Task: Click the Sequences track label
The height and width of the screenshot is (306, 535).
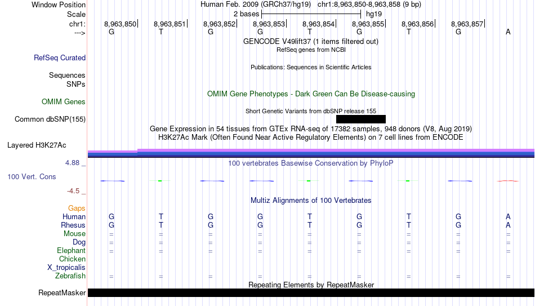Action: 67,75
